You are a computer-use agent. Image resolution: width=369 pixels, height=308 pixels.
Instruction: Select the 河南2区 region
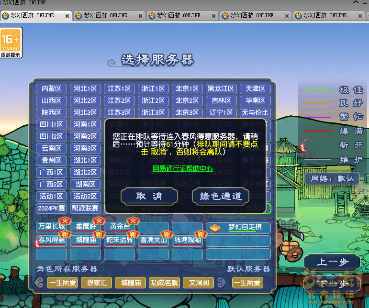85,137
